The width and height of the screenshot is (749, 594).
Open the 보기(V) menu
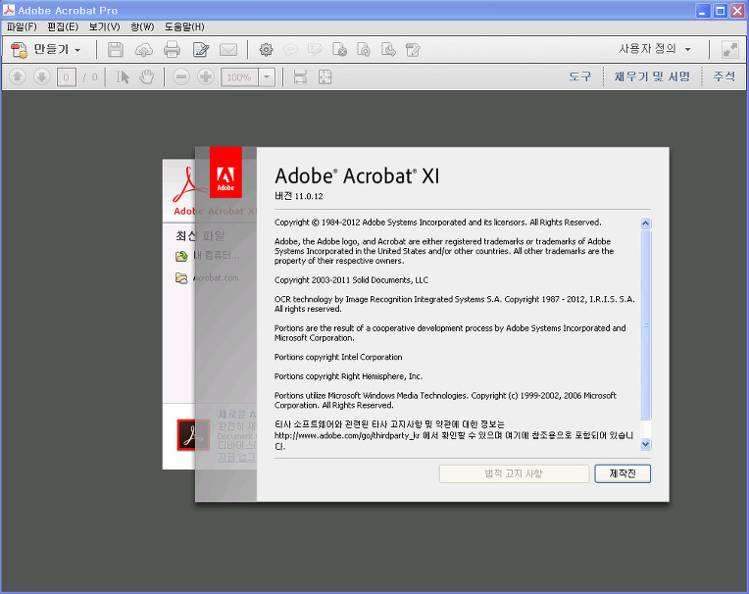tap(104, 26)
